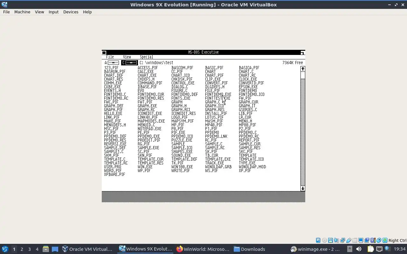The image size is (407, 254).
Task: Switch to Oracle VM VirtualBox taskbar window
Action: point(87,249)
